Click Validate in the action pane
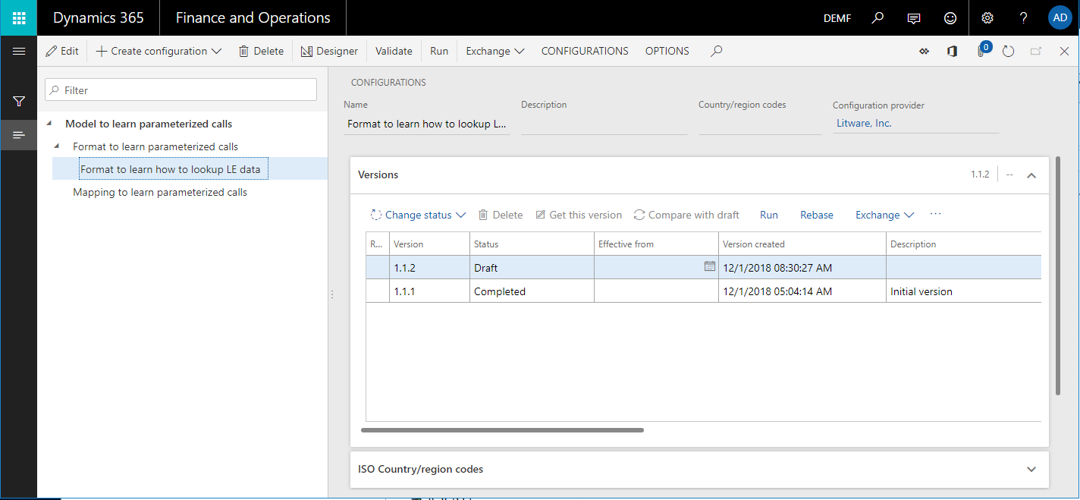The width and height of the screenshot is (1080, 500). pyautogui.click(x=394, y=51)
